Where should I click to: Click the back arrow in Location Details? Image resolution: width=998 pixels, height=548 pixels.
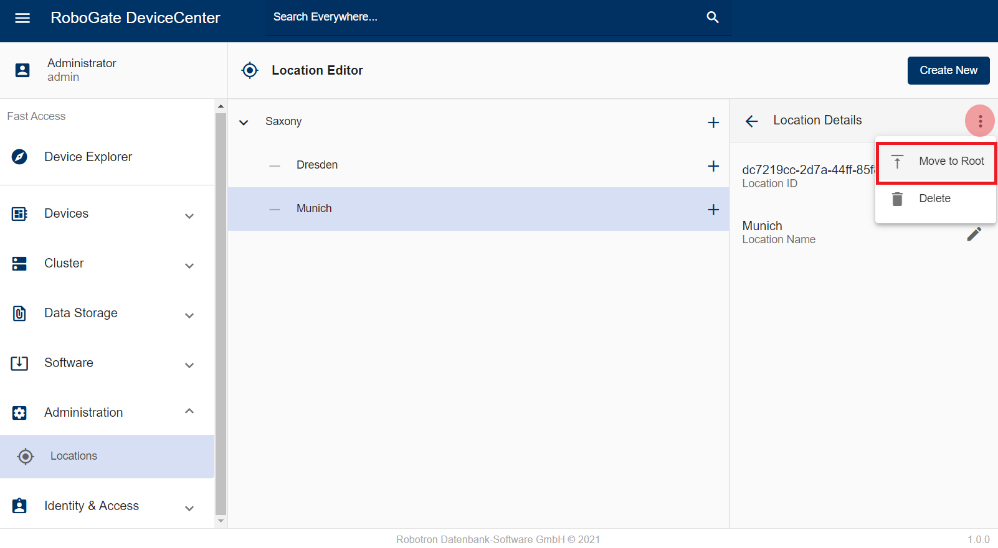point(752,121)
